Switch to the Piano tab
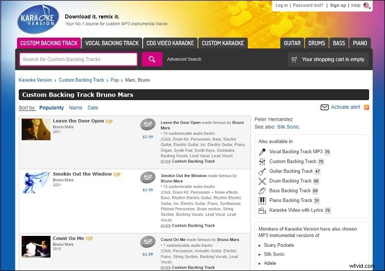Screen dimensions: 385x271 point(360,43)
